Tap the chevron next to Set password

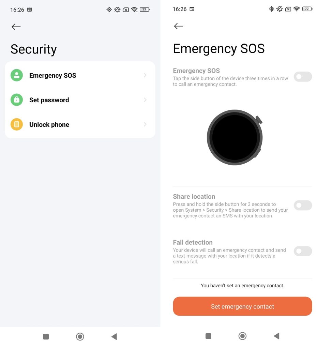coord(145,100)
